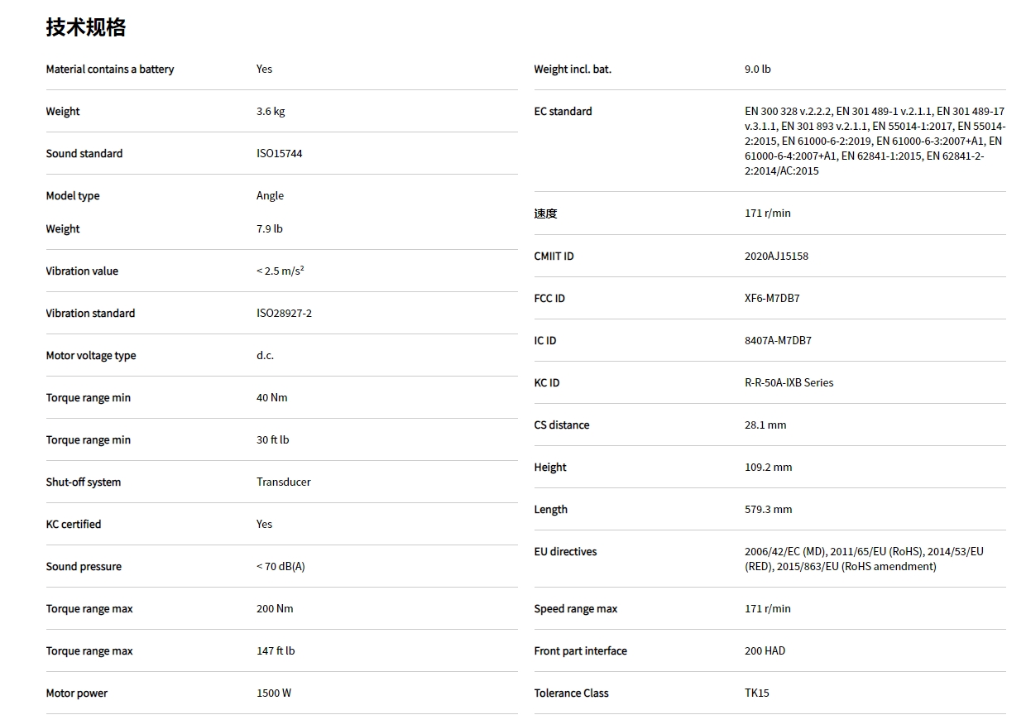Image resolution: width=1026 pixels, height=715 pixels.
Task: Click the EU directives row label
Action: tap(565, 551)
